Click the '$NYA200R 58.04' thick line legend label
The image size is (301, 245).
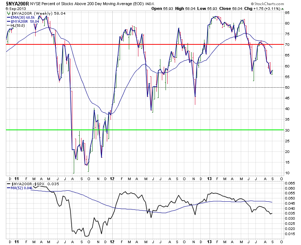[25, 22]
